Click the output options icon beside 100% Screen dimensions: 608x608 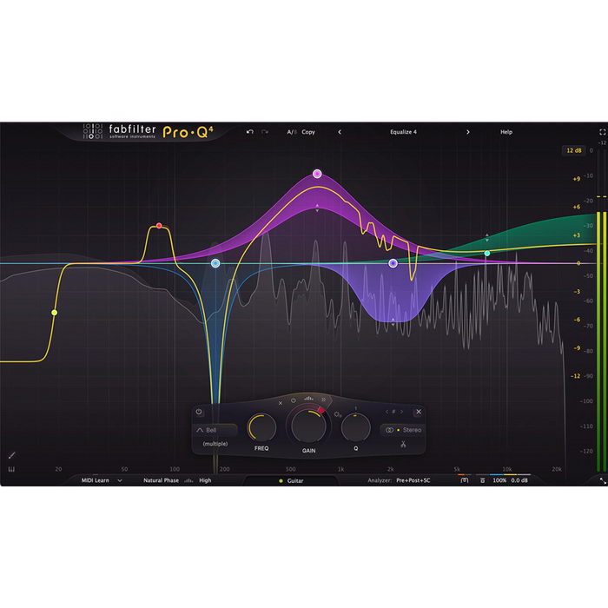tap(482, 480)
